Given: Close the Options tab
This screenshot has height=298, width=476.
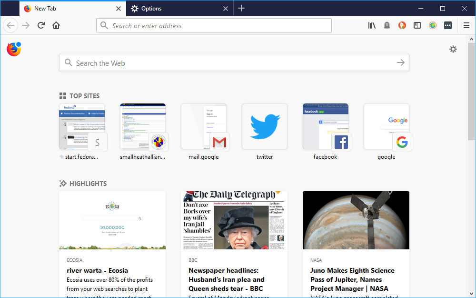Looking at the screenshot, I should [x=226, y=9].
